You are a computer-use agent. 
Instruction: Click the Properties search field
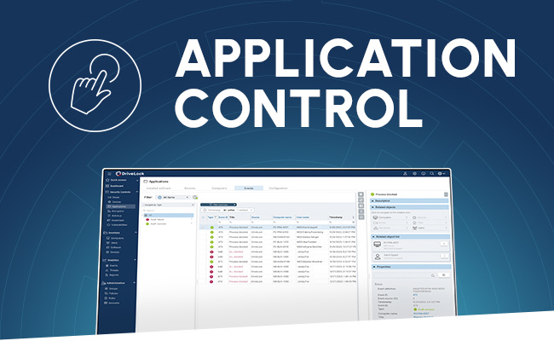coord(405,275)
